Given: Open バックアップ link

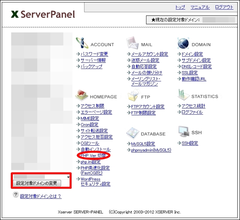Looking at the screenshot, I should tap(91, 67).
